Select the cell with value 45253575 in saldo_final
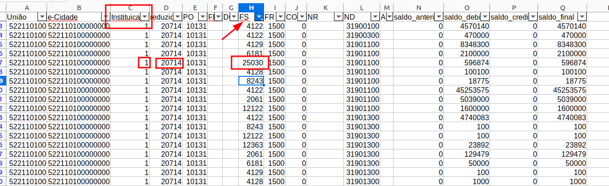The height and width of the screenshot is (186, 609). (562, 90)
